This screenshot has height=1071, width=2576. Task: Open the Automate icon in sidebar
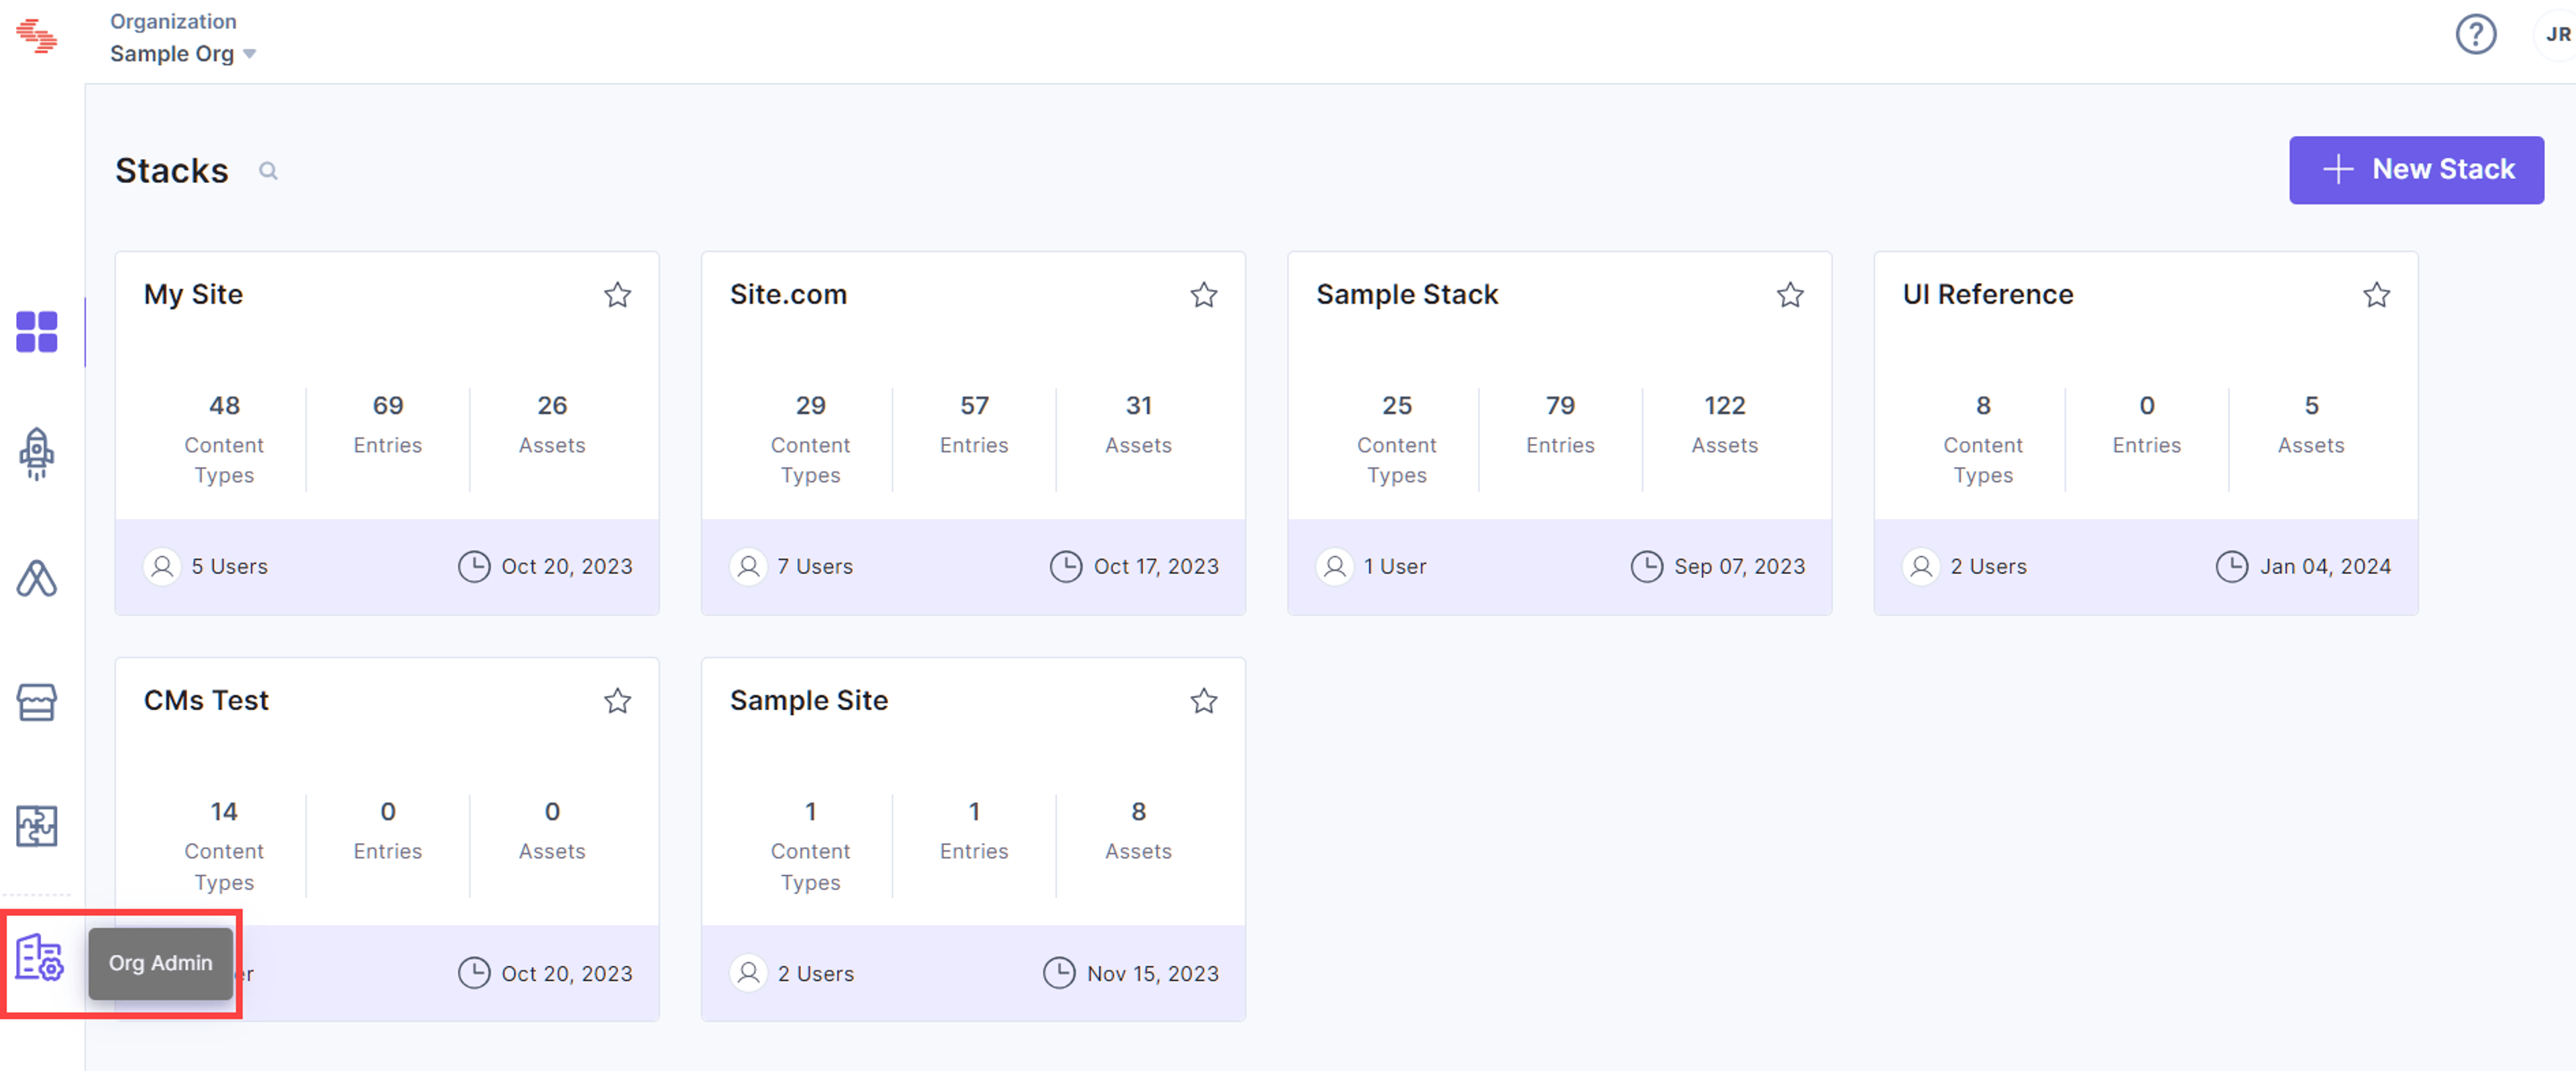tap(37, 578)
